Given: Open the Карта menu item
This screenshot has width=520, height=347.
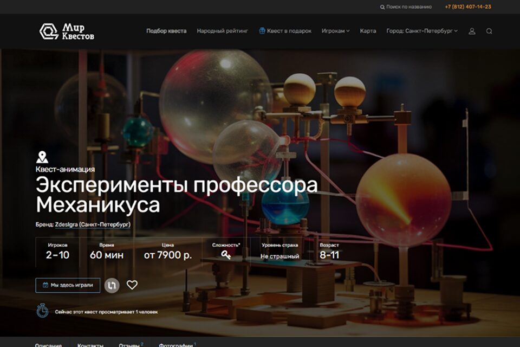Looking at the screenshot, I should coord(368,31).
